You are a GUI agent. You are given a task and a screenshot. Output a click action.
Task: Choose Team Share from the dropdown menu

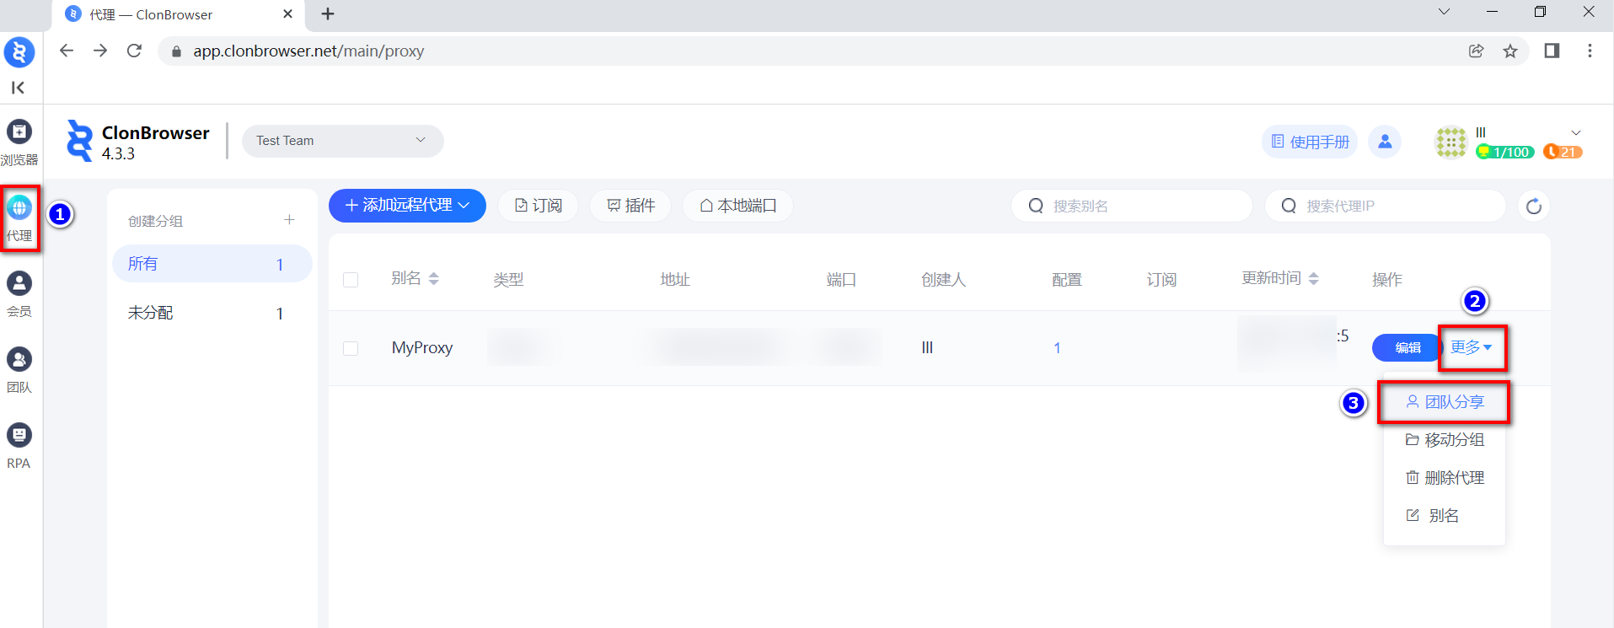[x=1445, y=402]
